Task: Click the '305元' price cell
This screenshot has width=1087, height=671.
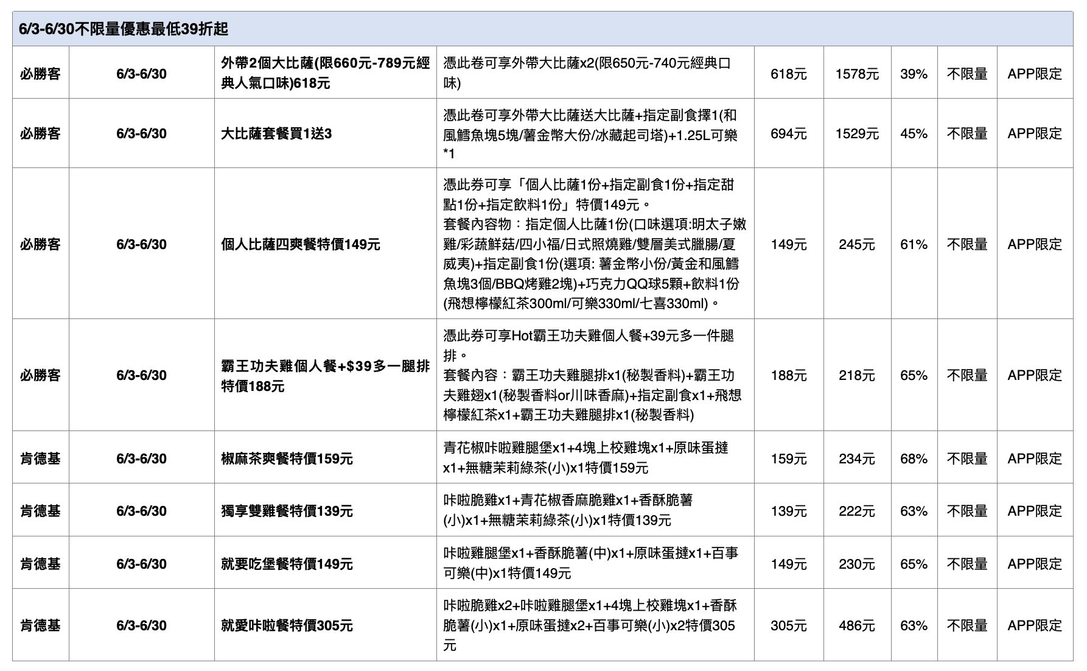Action: click(x=789, y=625)
